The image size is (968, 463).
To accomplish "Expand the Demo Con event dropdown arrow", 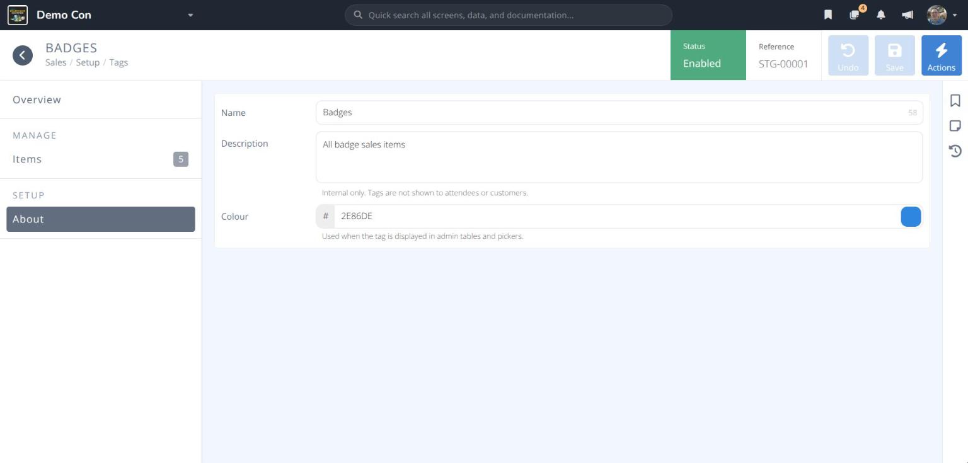I will tap(190, 15).
